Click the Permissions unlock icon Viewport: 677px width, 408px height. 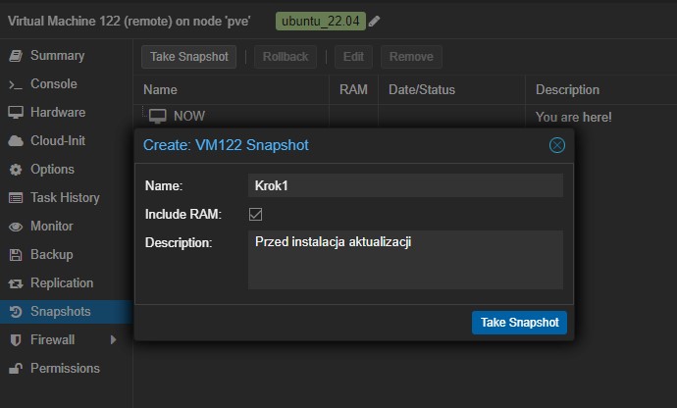coord(15,369)
